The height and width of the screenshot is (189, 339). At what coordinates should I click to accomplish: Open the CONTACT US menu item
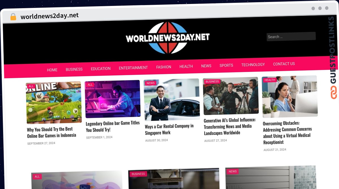(284, 64)
